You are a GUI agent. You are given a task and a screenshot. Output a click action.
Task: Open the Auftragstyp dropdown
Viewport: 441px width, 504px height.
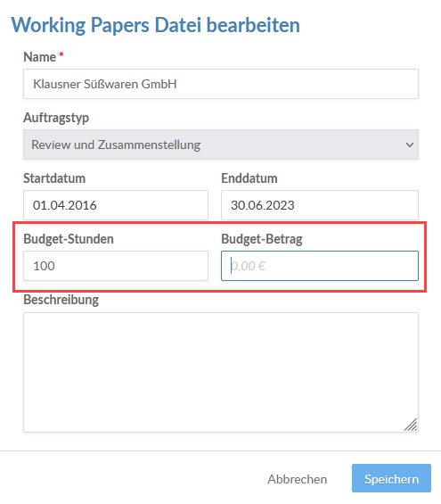point(221,145)
